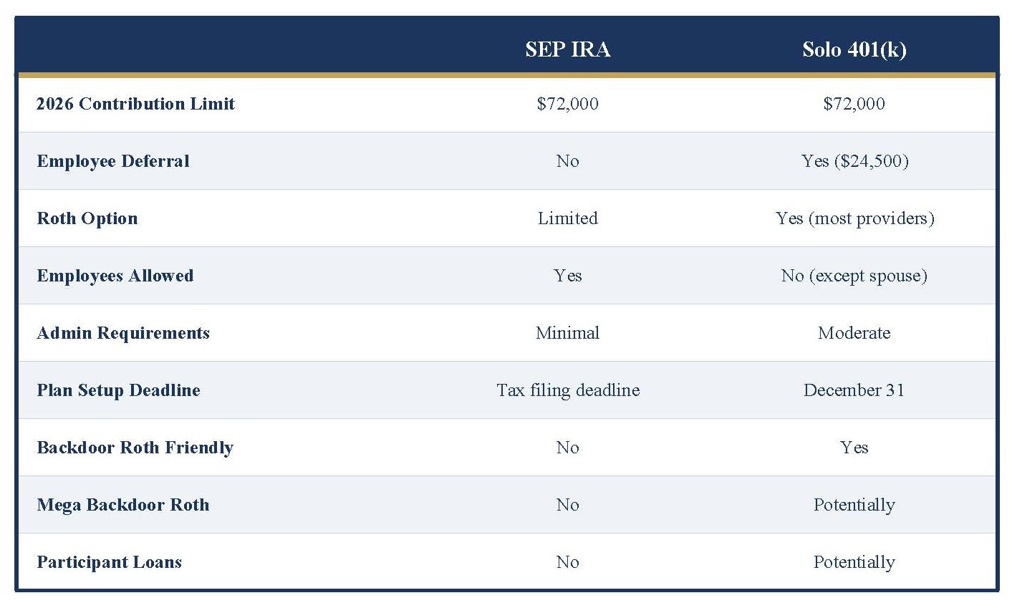Select the 2026 Contribution Limit row label
1012x608 pixels.
[x=135, y=104]
